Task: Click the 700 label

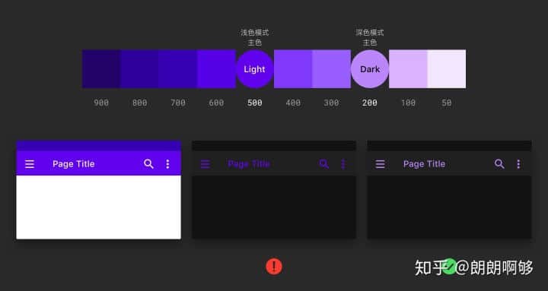Action: click(x=178, y=103)
